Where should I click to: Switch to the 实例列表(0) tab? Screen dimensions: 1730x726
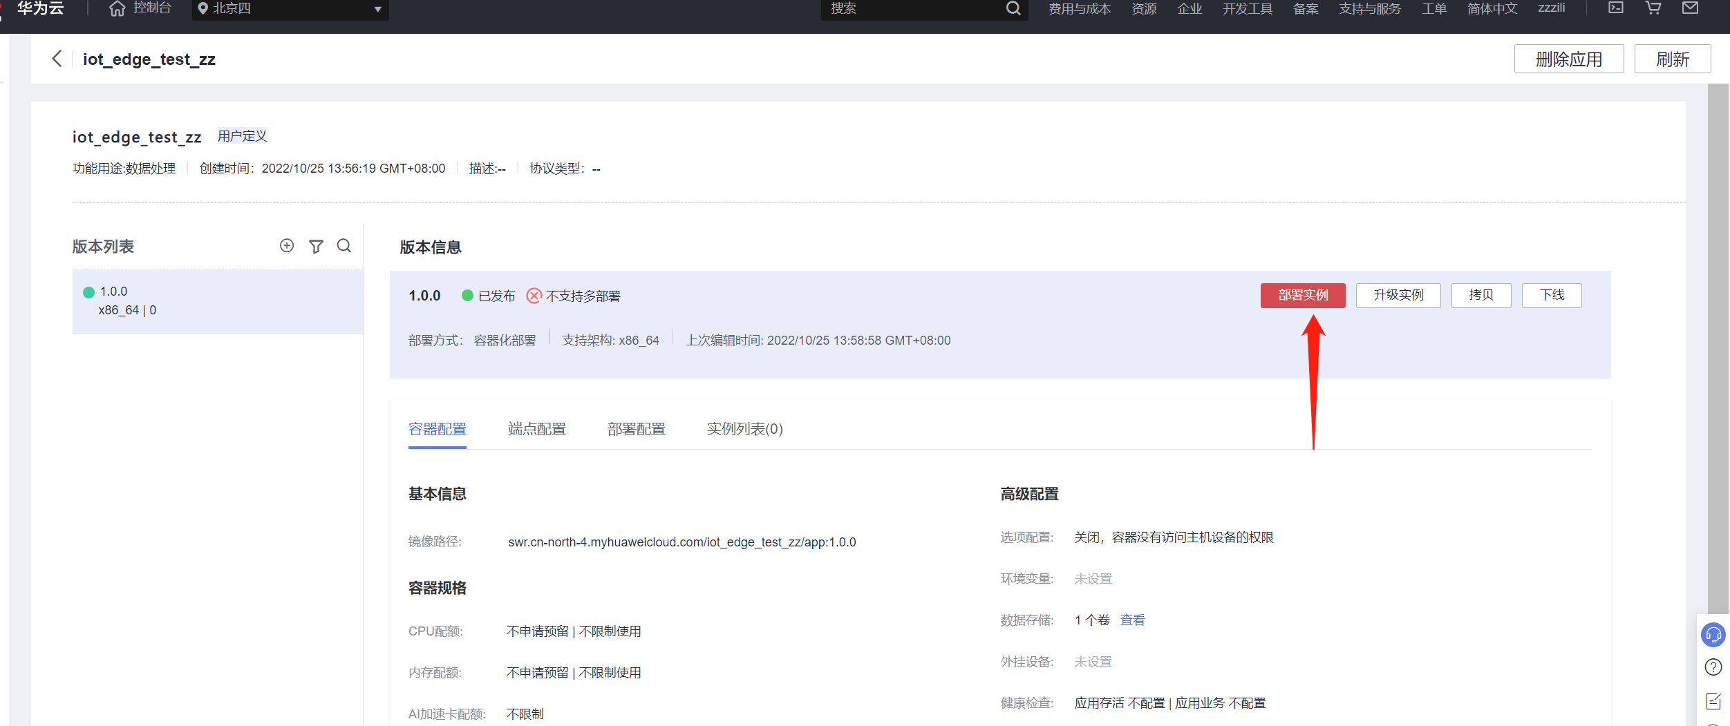click(745, 430)
